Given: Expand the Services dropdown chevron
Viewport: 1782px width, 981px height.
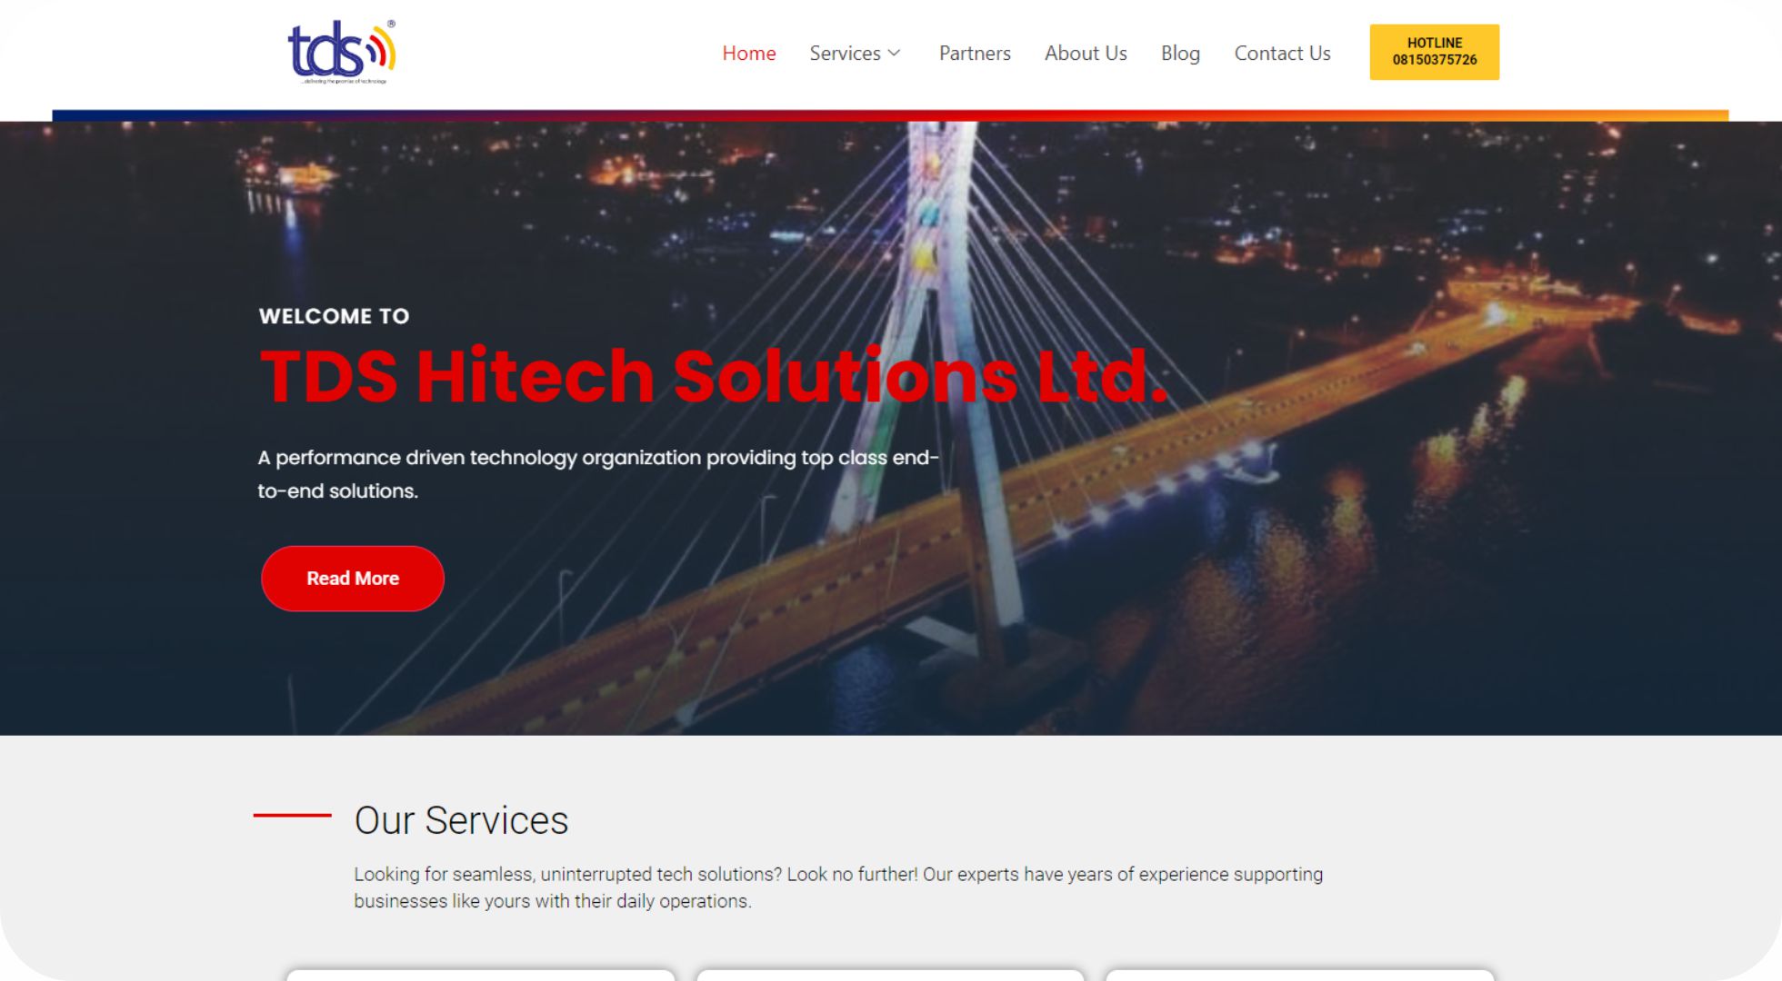Looking at the screenshot, I should click(x=895, y=54).
